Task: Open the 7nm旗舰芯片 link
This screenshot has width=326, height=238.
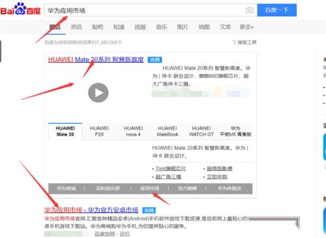Action: coord(171,168)
